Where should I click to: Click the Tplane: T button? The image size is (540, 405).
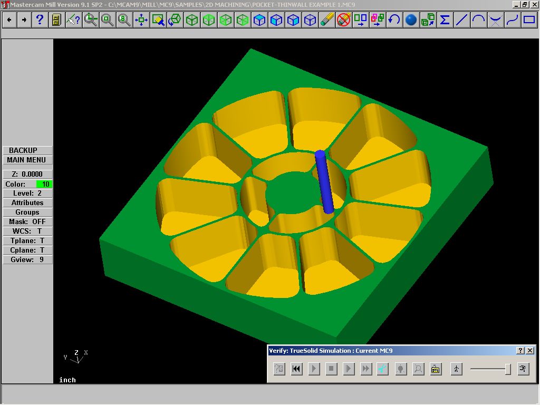(27, 240)
